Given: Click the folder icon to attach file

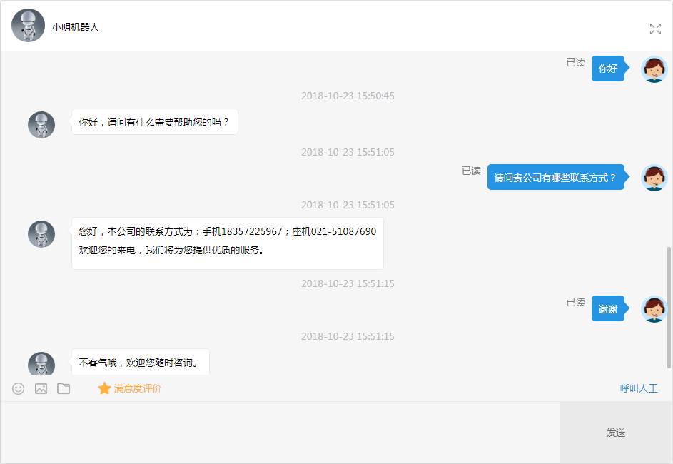Looking at the screenshot, I should point(64,388).
